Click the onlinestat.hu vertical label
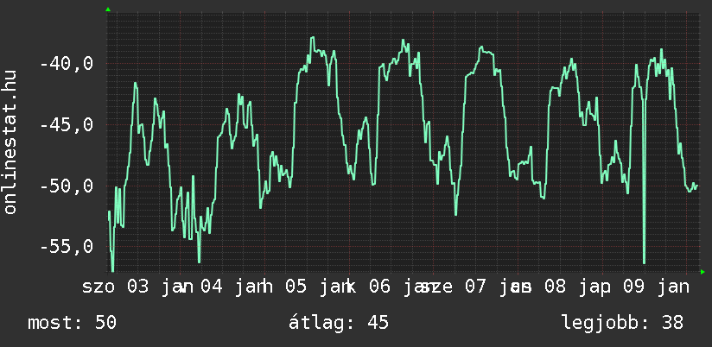712x347 pixels. (x=10, y=143)
